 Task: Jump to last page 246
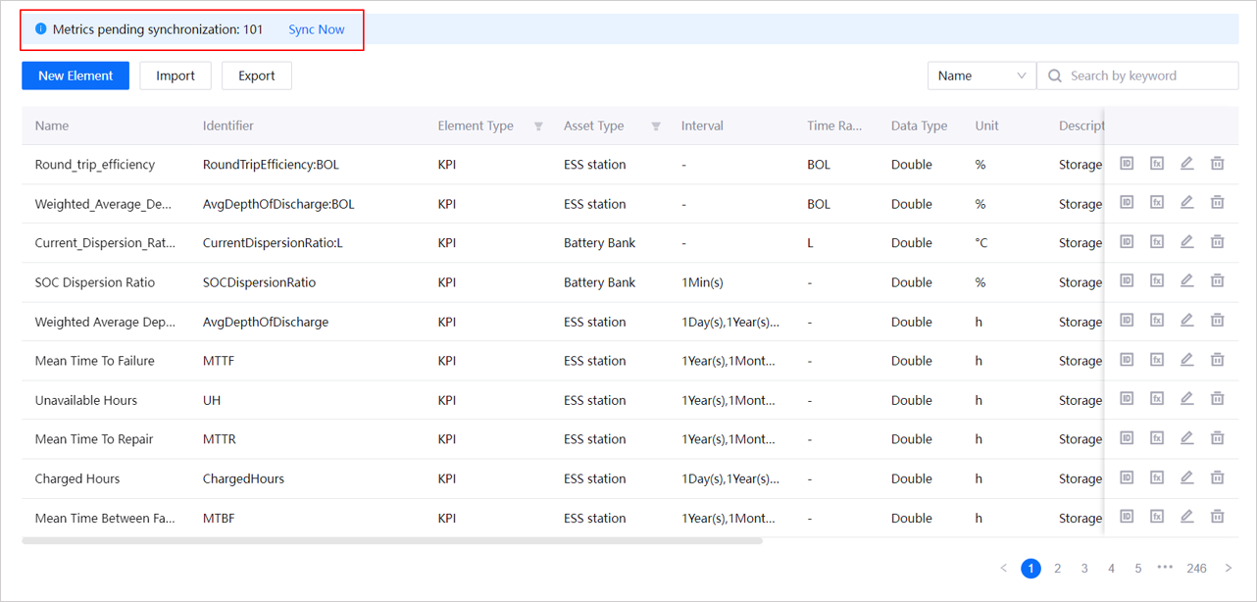click(1196, 568)
